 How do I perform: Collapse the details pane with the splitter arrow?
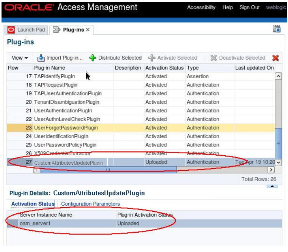coord(272,186)
